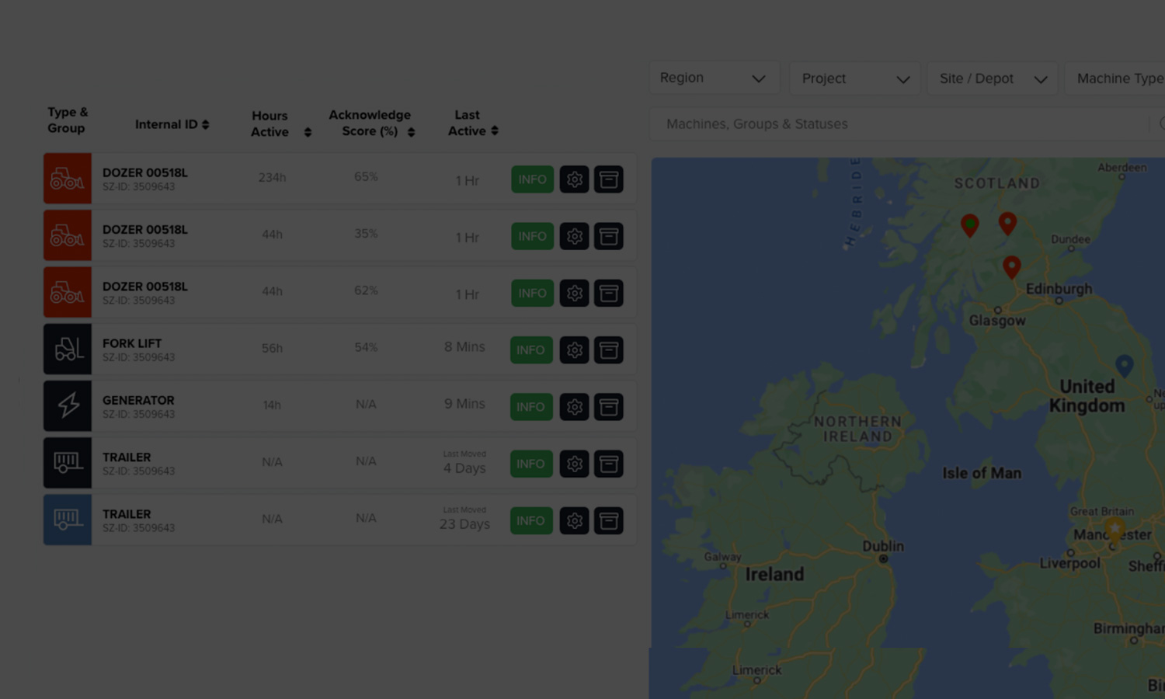Expand the Project dropdown
Viewport: 1165px width, 699px height.
pos(854,78)
